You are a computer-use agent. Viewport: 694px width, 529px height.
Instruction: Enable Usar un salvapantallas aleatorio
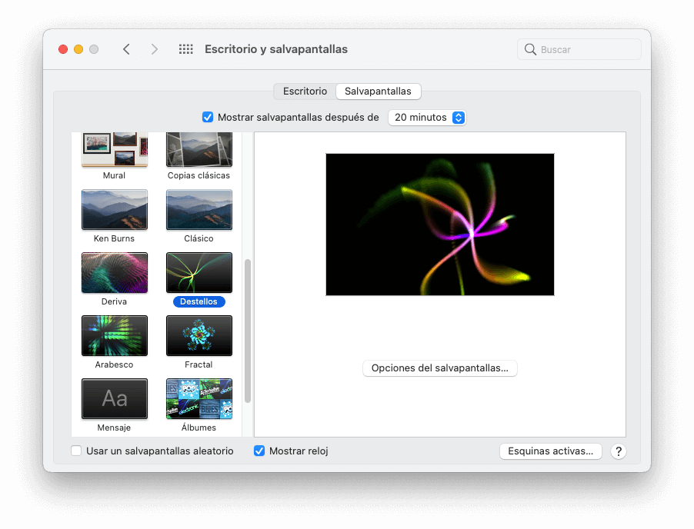[x=76, y=451]
